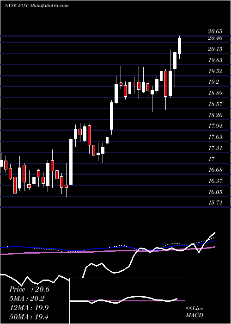Click the 12MA : 19.9 readout
The height and width of the screenshot is (324, 231).
pos(29,308)
